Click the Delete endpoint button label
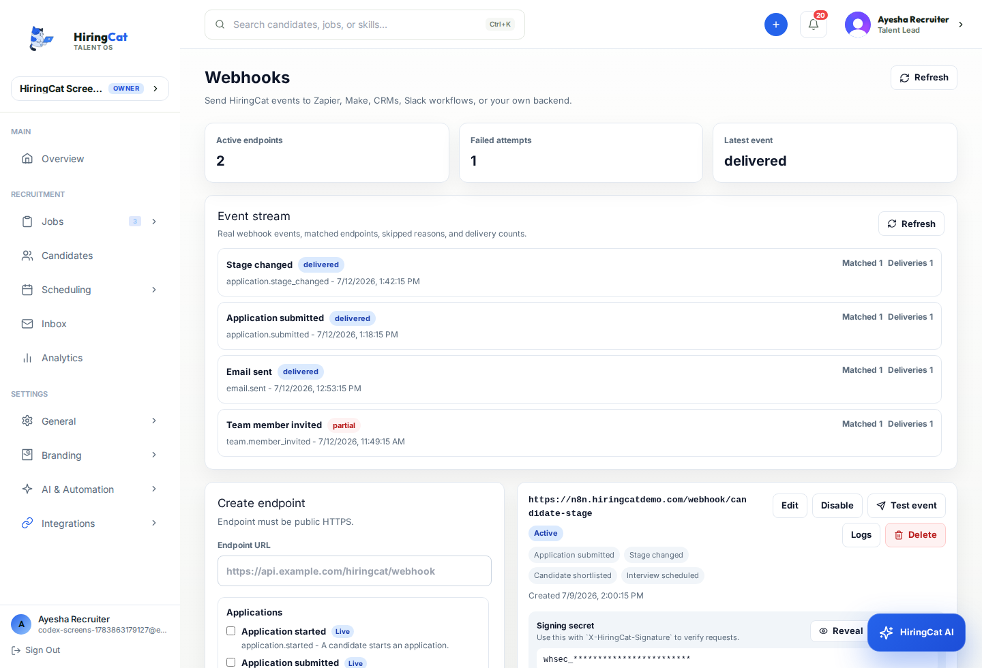 coord(923,535)
